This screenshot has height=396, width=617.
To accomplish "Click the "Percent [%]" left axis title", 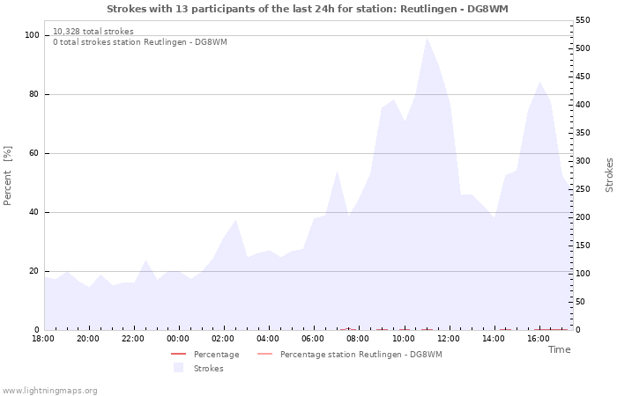I will [8, 176].
